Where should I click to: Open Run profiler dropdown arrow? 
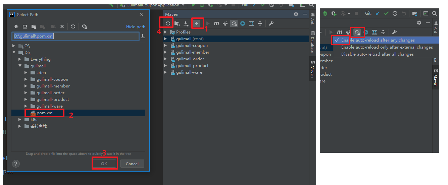[349, 14]
